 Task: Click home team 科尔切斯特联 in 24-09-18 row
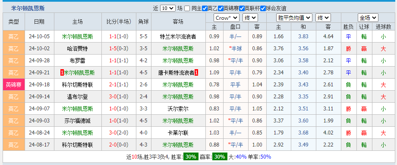point(78,85)
